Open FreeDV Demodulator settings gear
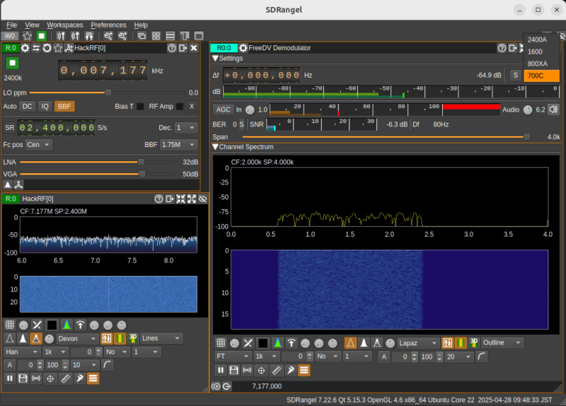Viewport: 566px width, 406px height. pyautogui.click(x=243, y=48)
